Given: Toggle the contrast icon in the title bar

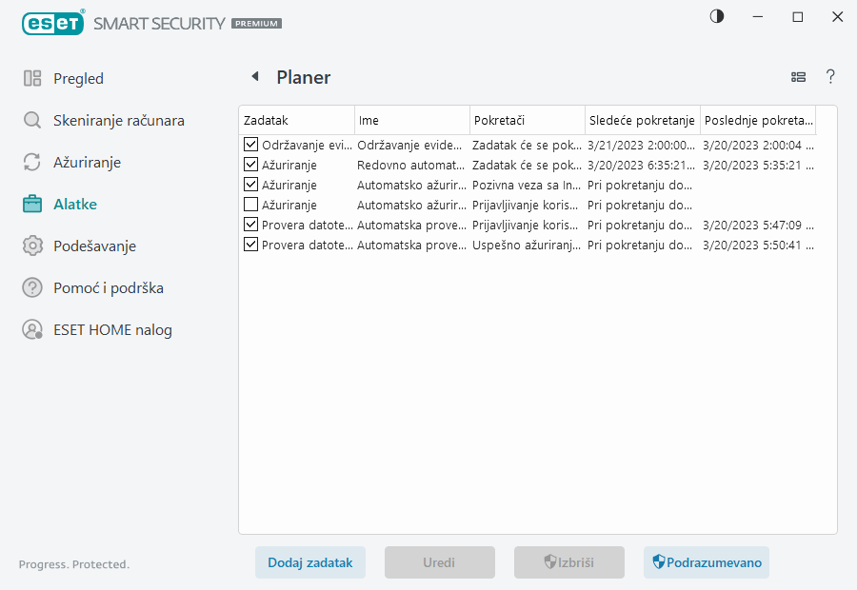Looking at the screenshot, I should (715, 16).
